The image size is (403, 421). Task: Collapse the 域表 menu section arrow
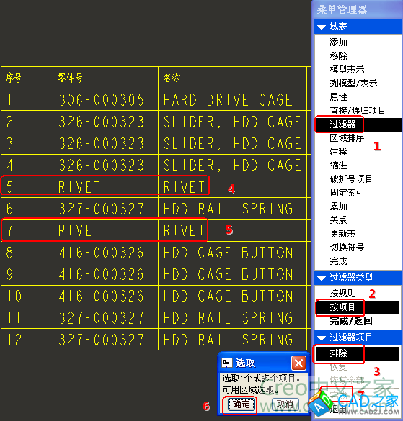322,27
